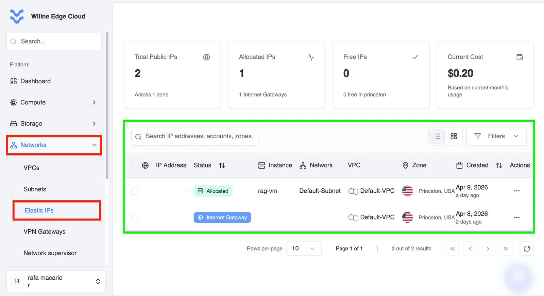Open VPN Gateways page
This screenshot has height=296, width=544.
[45, 232]
